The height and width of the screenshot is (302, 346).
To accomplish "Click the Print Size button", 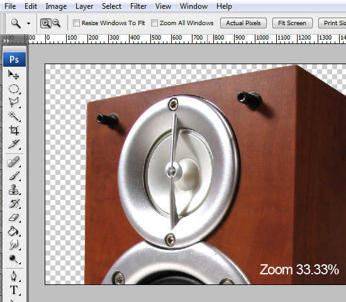I will 332,23.
